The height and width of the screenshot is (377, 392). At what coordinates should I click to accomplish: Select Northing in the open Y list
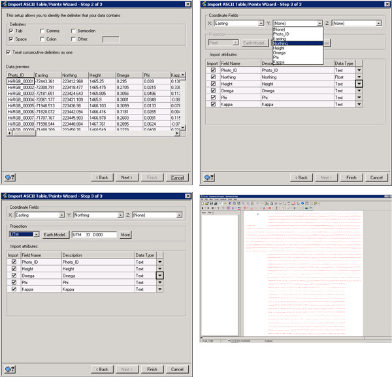298,43
